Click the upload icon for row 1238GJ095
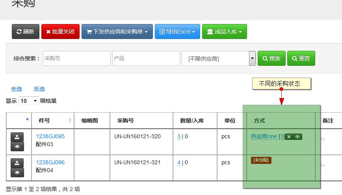Viewport: 342px width, 195px height. 17,137
